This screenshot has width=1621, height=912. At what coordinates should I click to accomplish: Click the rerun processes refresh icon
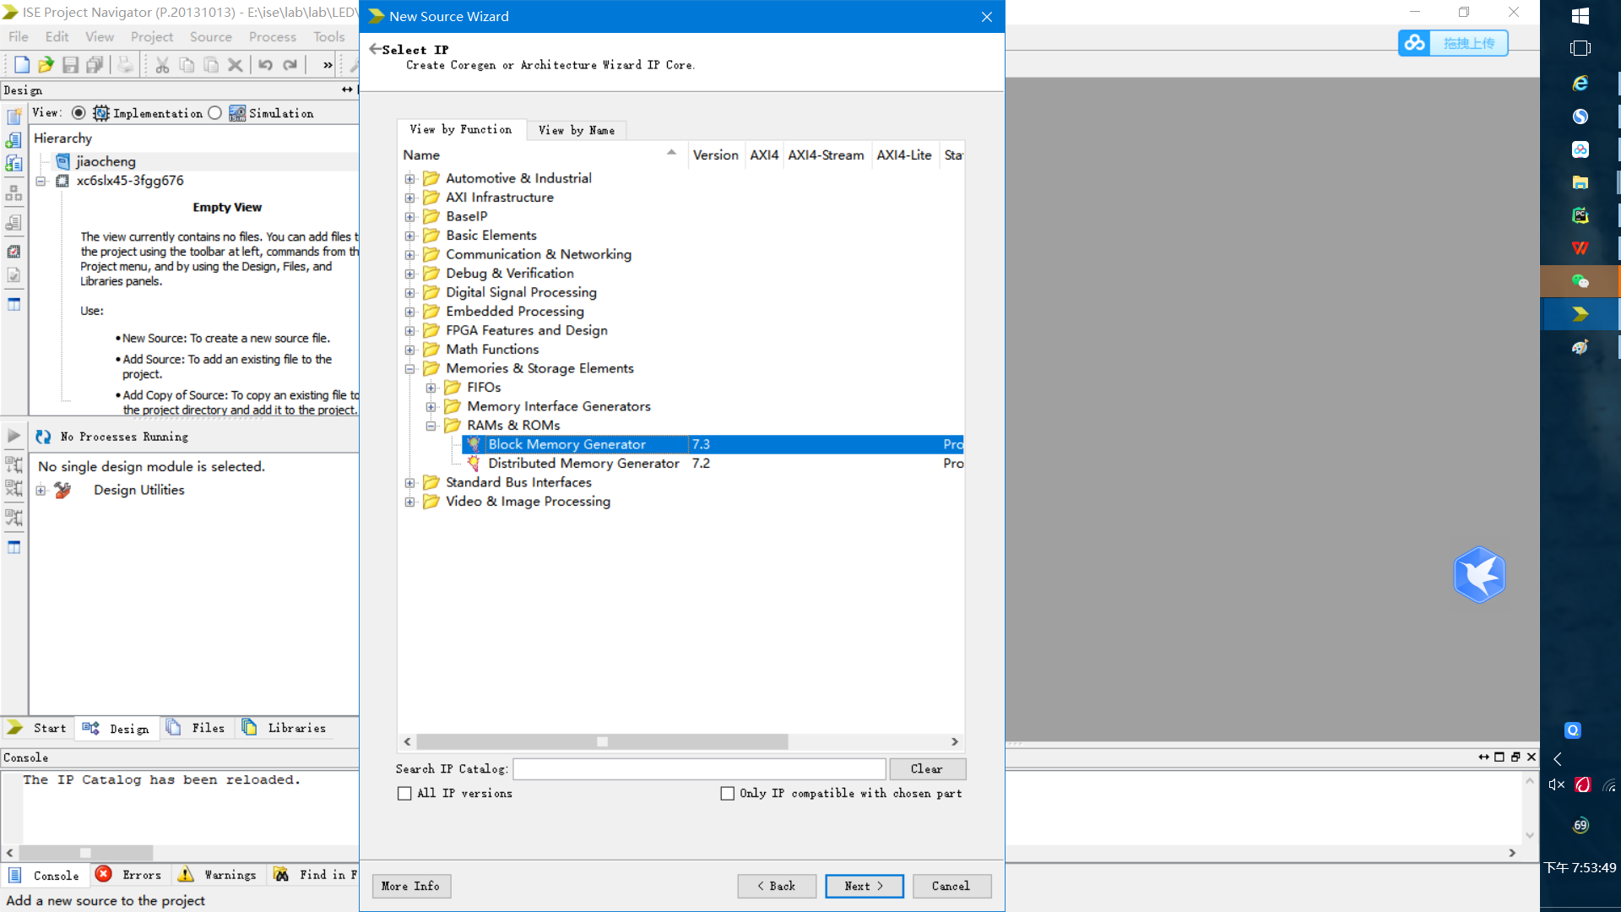pos(43,437)
